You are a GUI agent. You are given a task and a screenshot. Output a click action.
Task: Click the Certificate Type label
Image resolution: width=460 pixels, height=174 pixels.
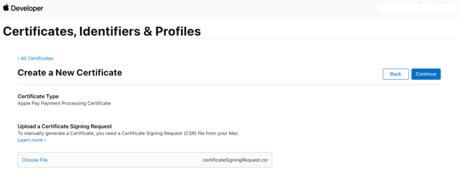(x=38, y=96)
